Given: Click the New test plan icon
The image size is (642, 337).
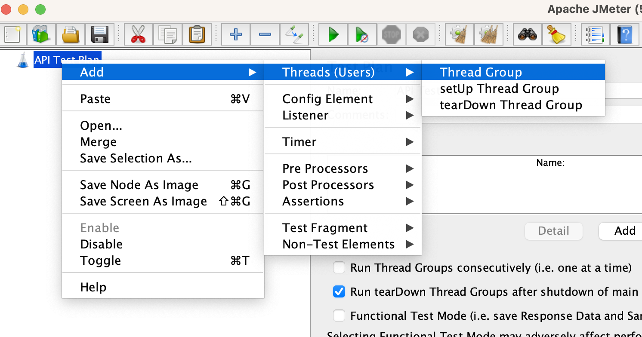Looking at the screenshot, I should [x=12, y=34].
